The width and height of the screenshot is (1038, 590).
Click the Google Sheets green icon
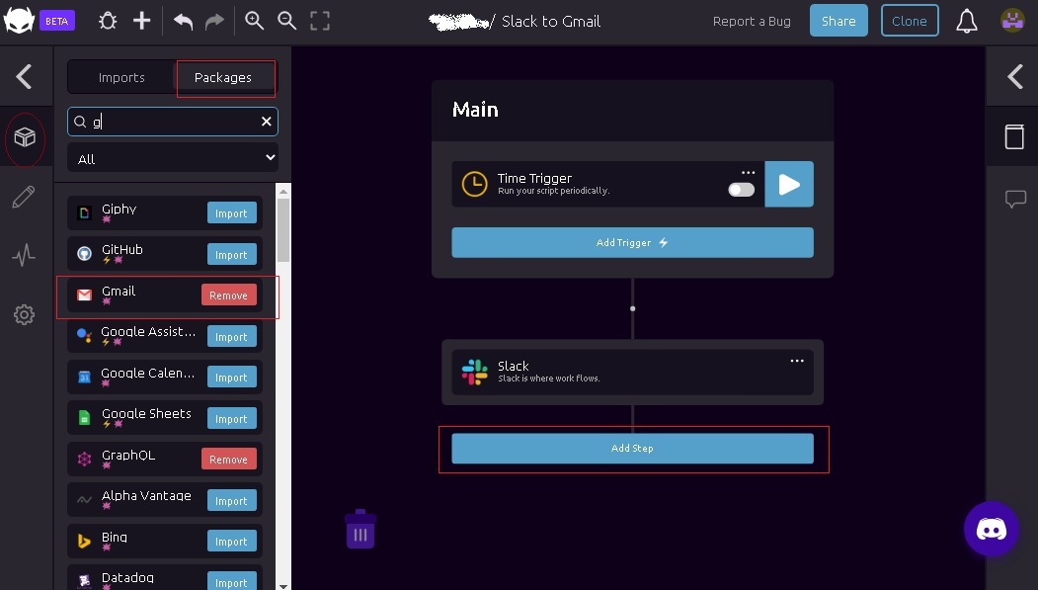coord(84,418)
